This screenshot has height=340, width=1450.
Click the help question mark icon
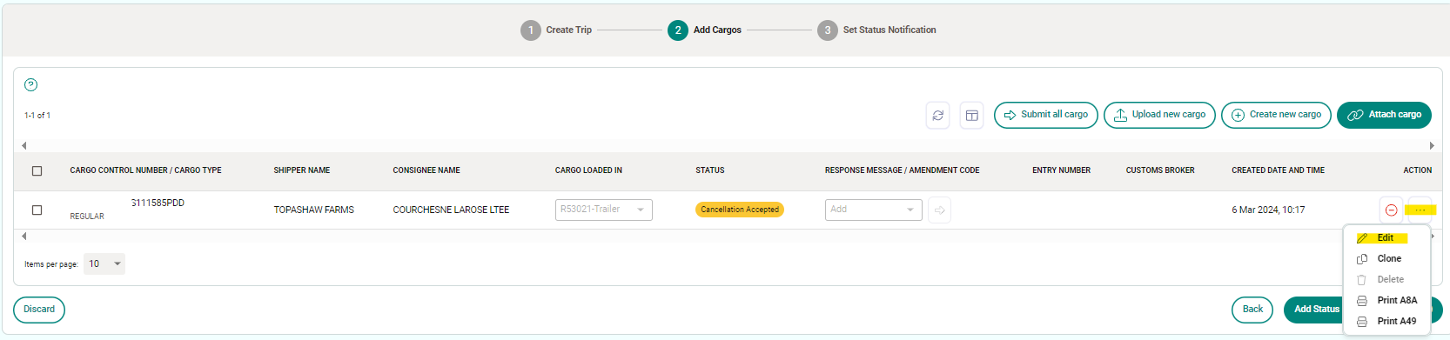tap(30, 84)
